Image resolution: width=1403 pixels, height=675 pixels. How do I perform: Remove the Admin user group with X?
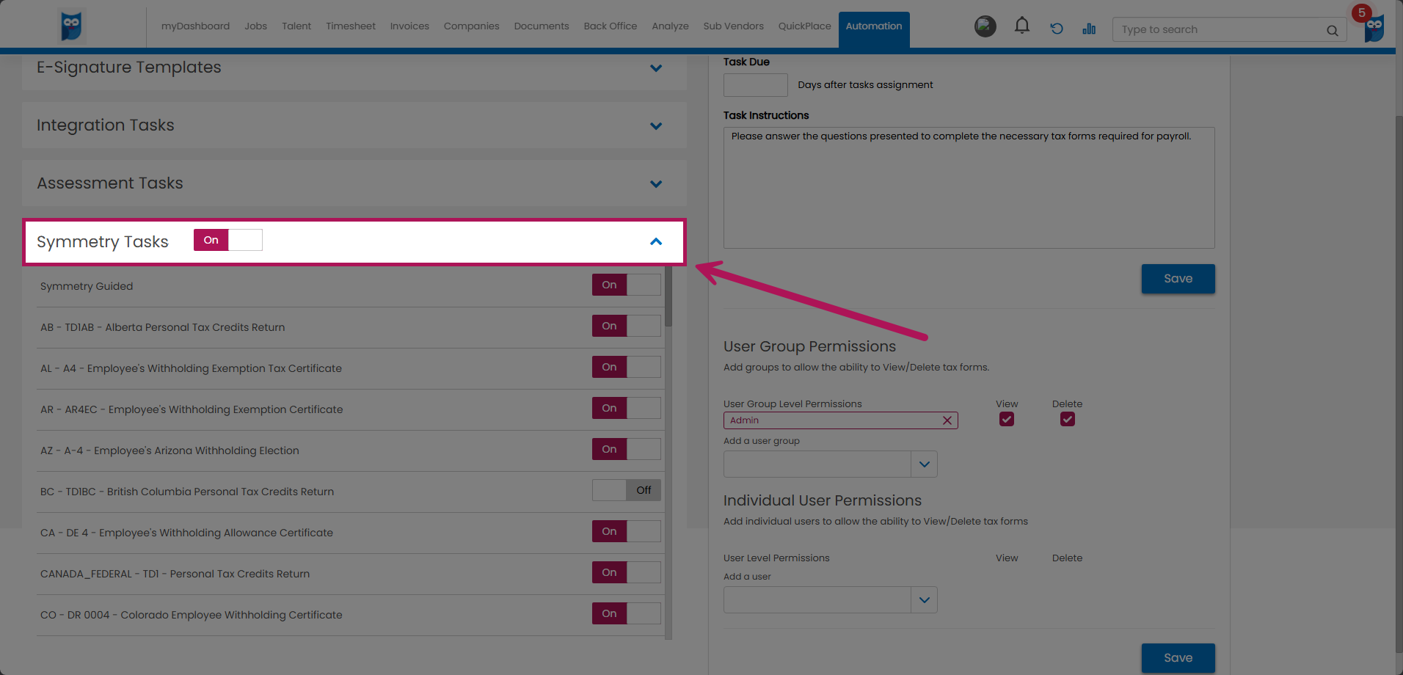(x=947, y=420)
